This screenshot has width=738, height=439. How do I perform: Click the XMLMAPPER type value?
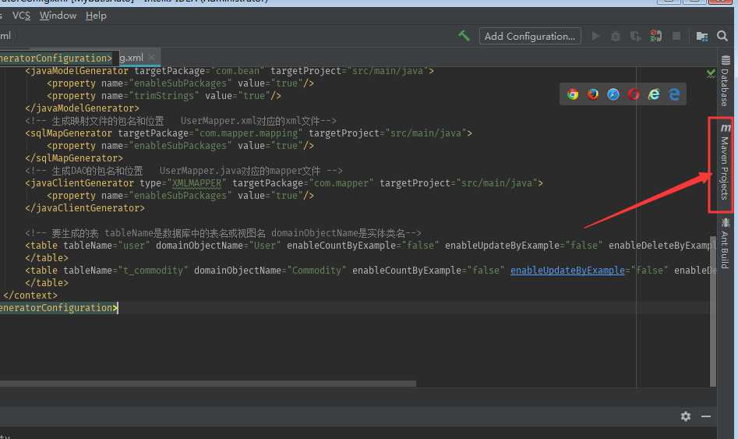pyautogui.click(x=196, y=183)
